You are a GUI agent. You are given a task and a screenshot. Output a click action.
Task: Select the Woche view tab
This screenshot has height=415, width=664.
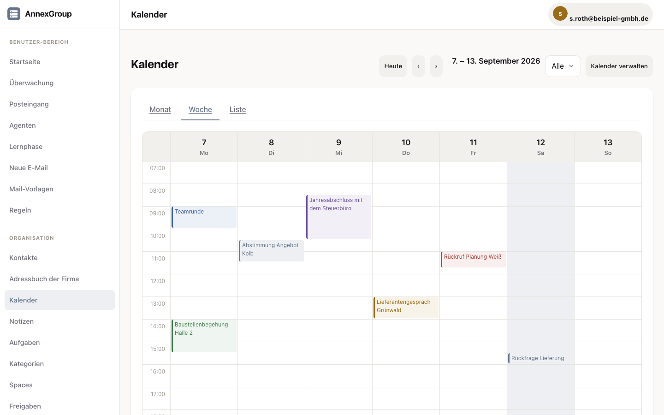coord(200,109)
